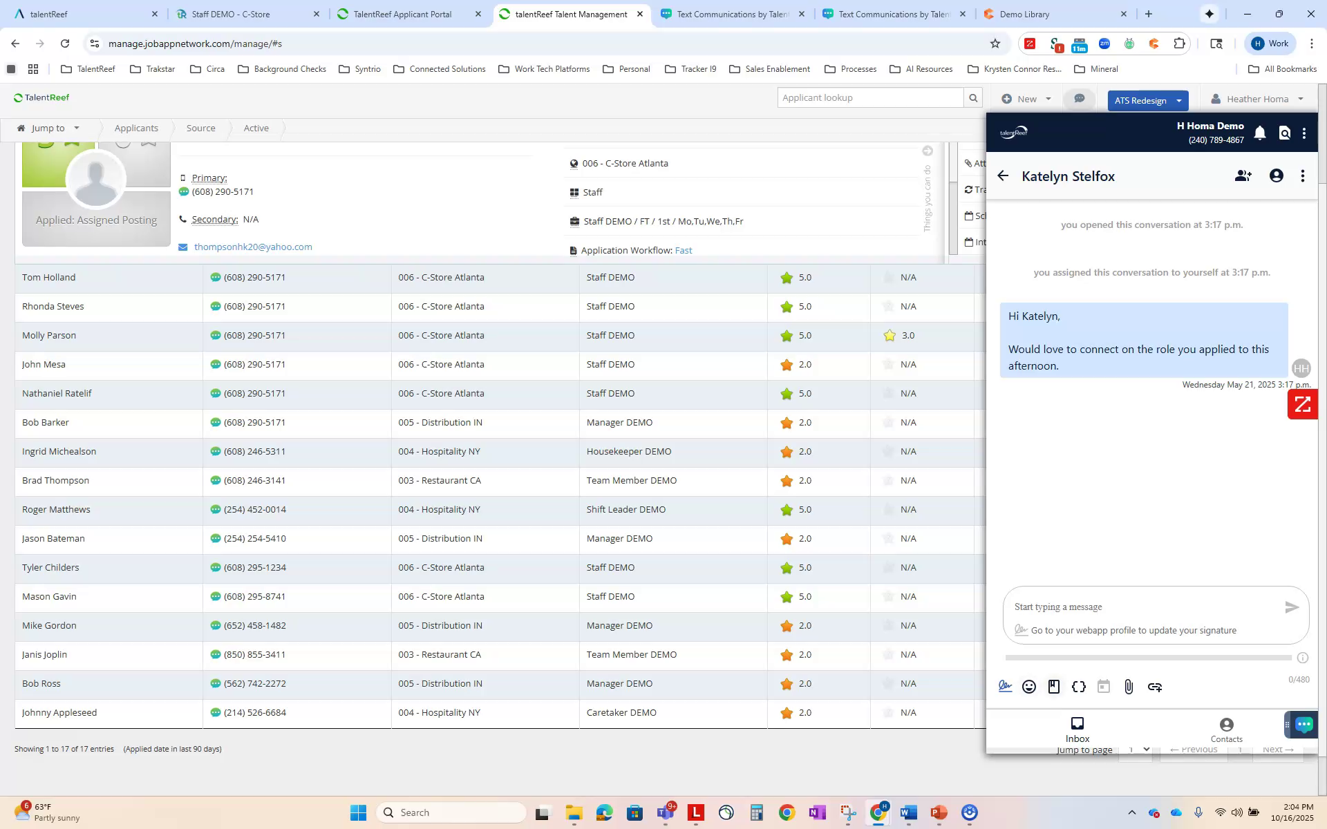
Task: Select the signature pen icon
Action: (x=1004, y=687)
